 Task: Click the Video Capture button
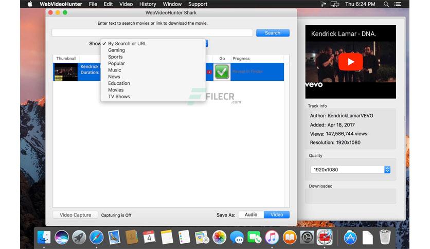76,215
